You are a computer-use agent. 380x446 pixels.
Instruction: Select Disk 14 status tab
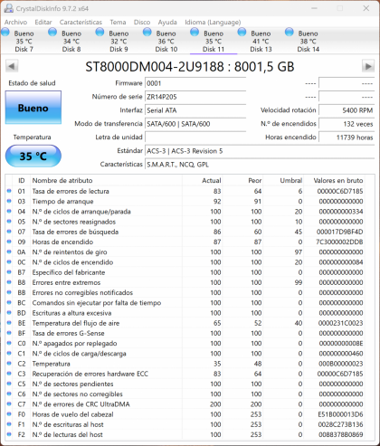[x=309, y=41]
